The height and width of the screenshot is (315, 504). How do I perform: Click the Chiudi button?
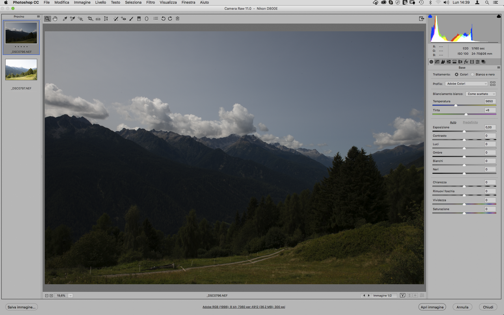(488, 307)
